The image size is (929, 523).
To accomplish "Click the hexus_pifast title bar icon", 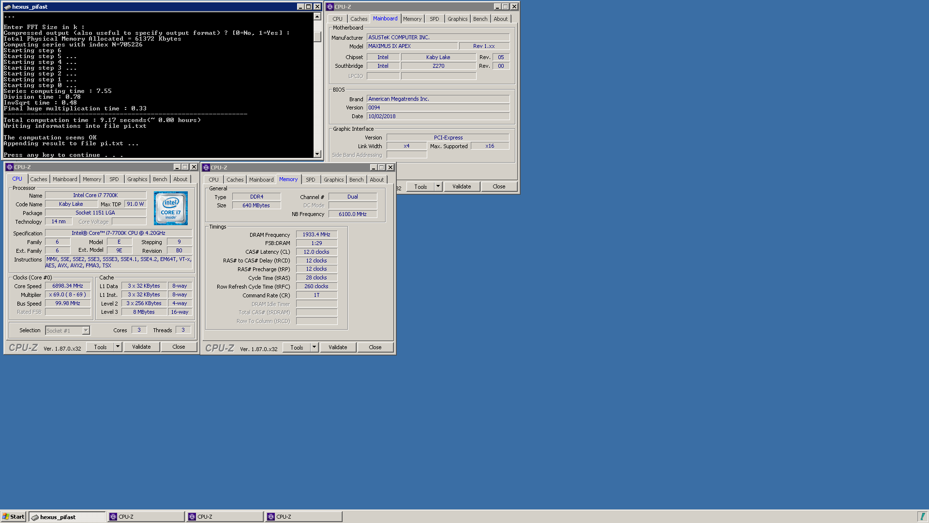I will coord(7,7).
